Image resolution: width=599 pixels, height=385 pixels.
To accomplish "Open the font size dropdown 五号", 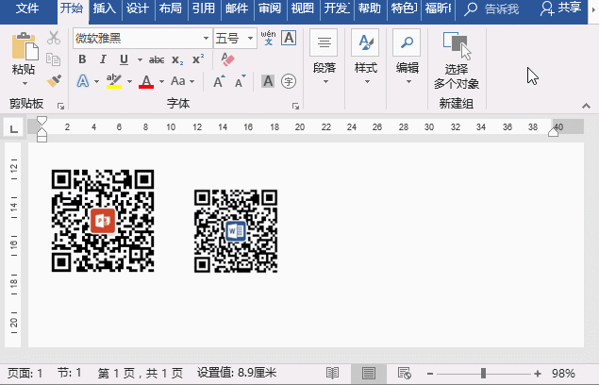I will 250,39.
